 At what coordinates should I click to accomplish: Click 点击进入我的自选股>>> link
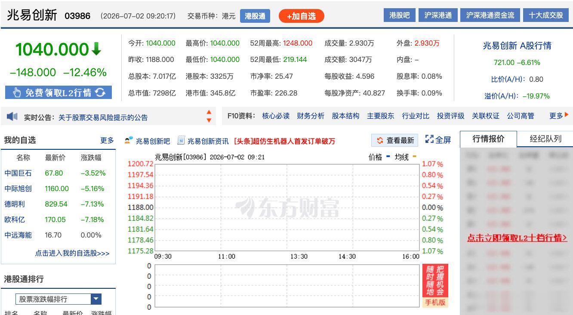coord(72,253)
